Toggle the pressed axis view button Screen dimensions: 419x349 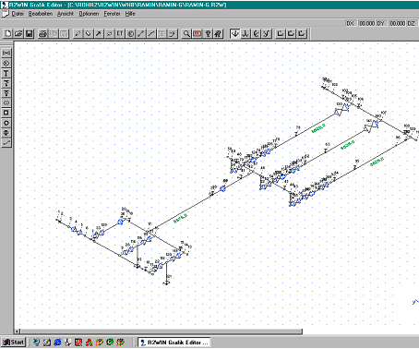pyautogui.click(x=235, y=33)
